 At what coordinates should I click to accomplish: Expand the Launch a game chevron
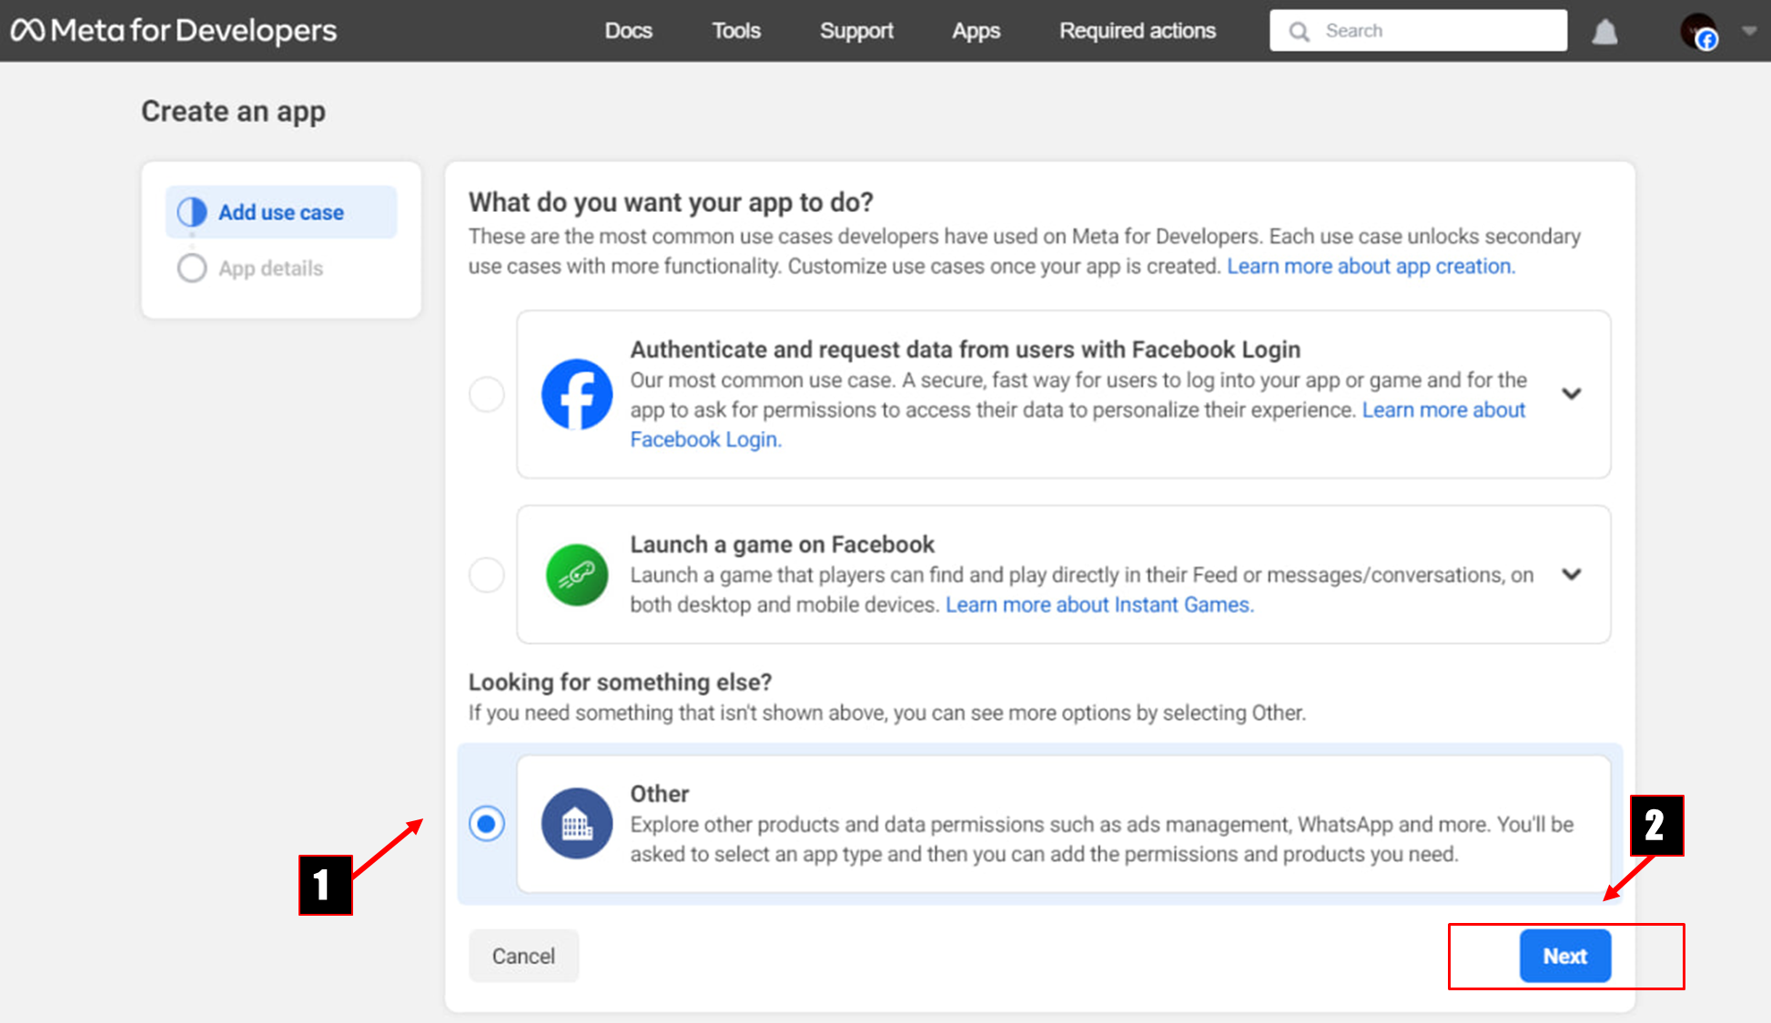pos(1572,575)
